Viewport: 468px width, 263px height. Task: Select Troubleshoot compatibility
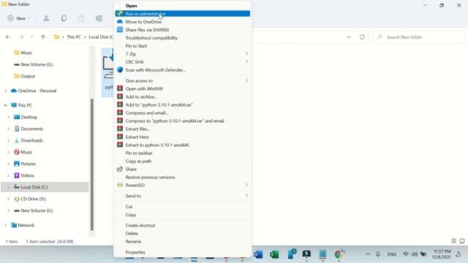click(x=183, y=38)
